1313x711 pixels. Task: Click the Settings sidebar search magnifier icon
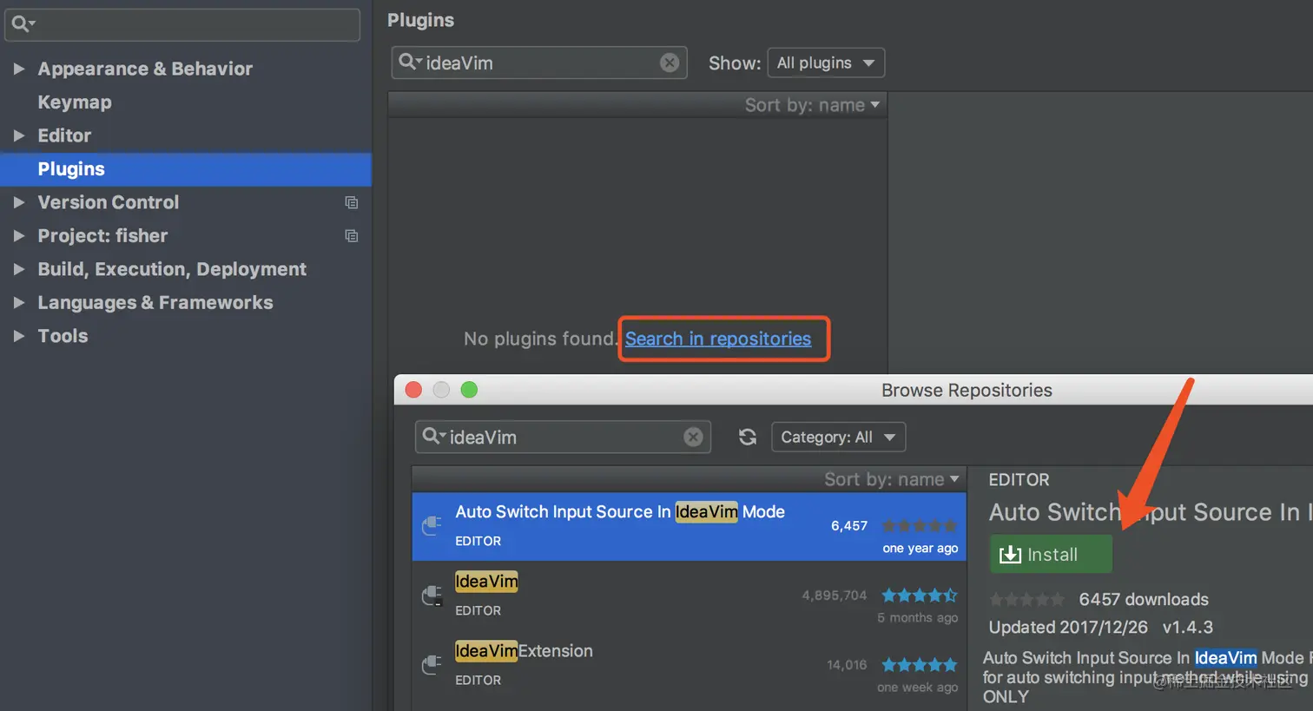[23, 24]
